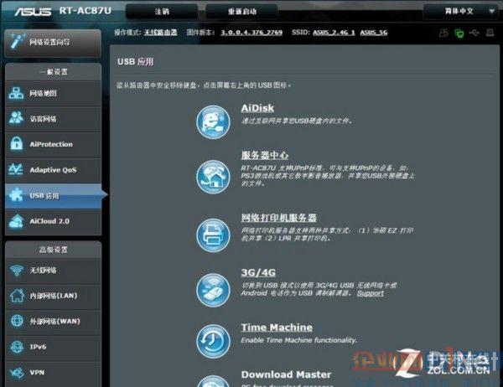Click the VPN icon in sidebar
This screenshot has width=503, height=387.
[x=17, y=373]
